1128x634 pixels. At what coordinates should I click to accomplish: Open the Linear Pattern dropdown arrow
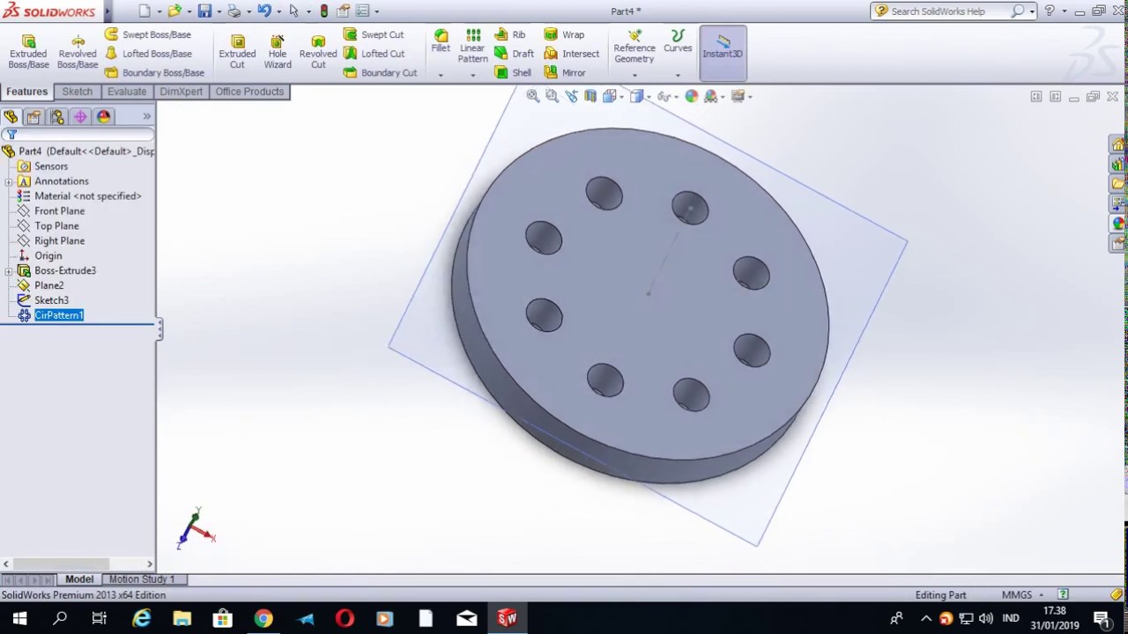click(472, 75)
